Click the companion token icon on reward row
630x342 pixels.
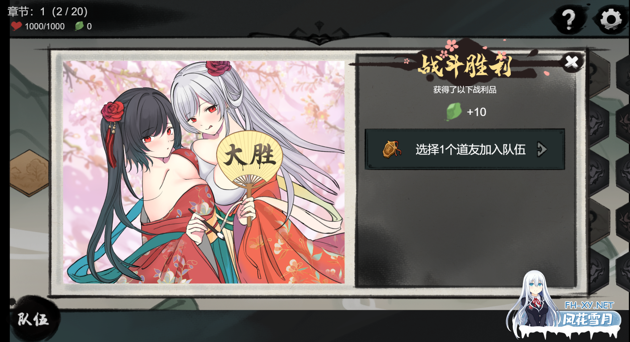pos(391,149)
